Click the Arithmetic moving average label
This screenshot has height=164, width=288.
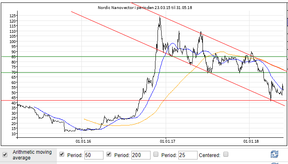32,155
